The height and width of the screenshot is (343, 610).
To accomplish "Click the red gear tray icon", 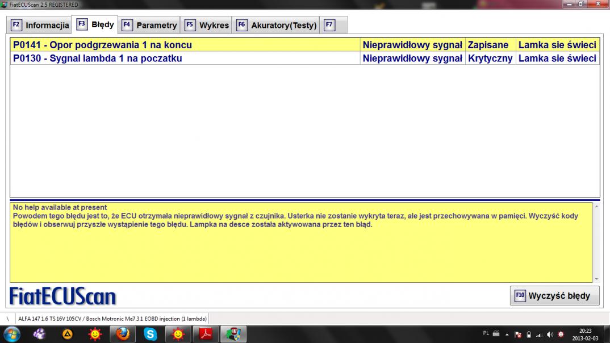I will coord(561,334).
